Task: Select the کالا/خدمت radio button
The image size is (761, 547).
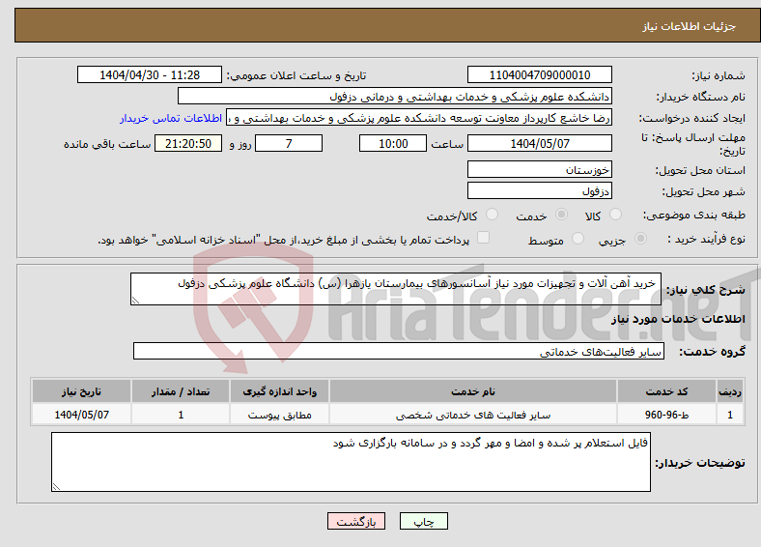Action: point(492,215)
